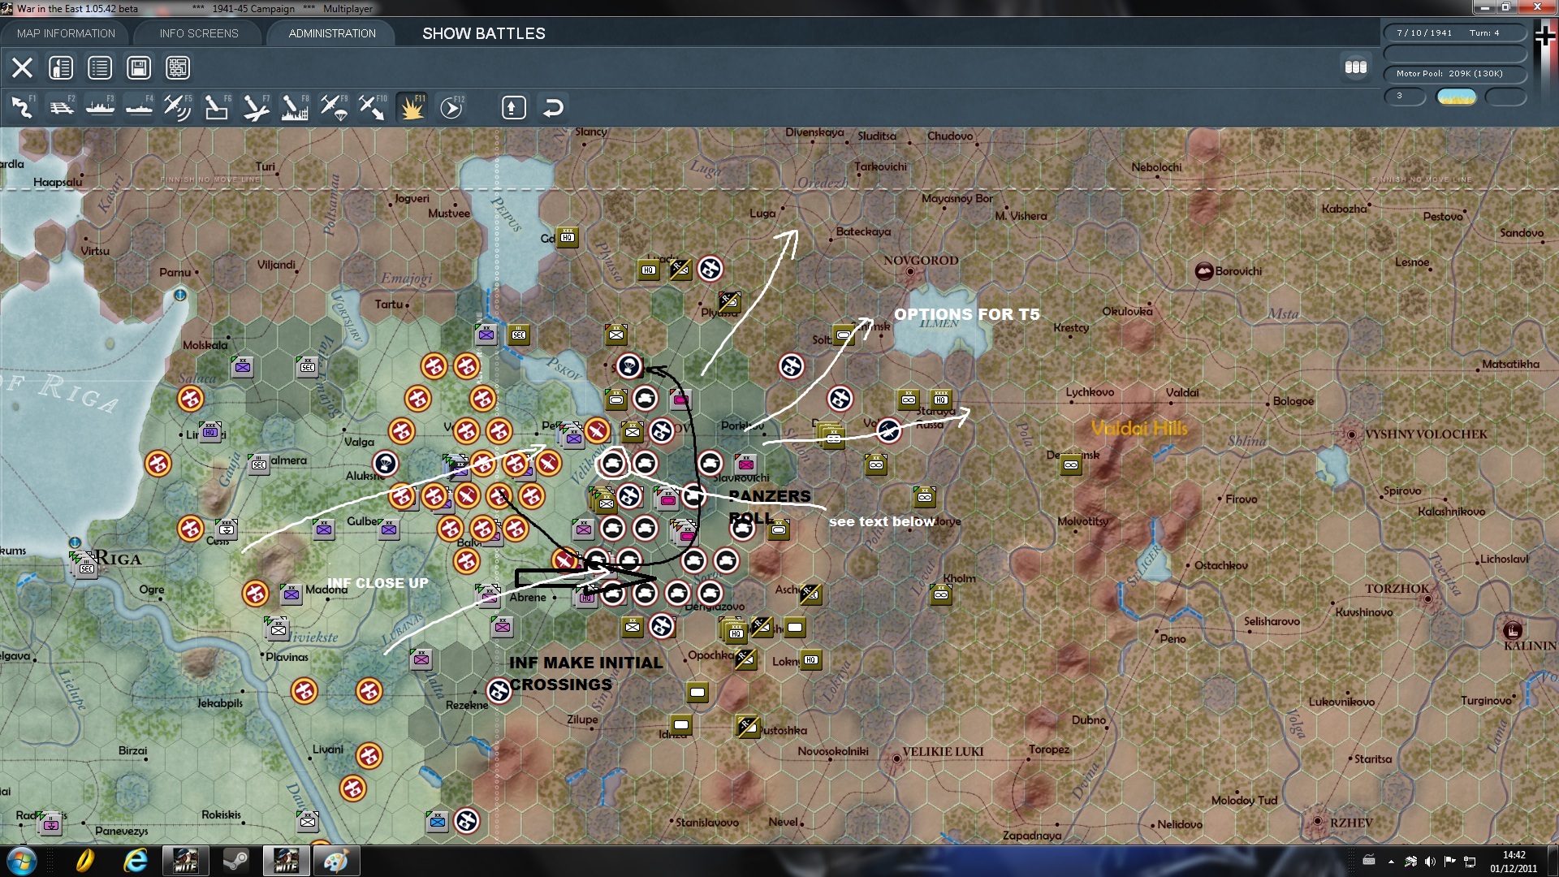The height and width of the screenshot is (877, 1559).
Task: Select F2 rail move mode icon
Action: [x=61, y=107]
